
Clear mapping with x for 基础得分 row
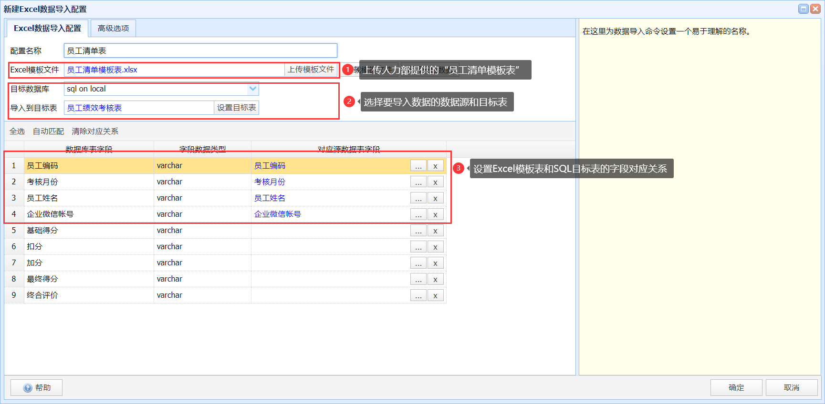coord(435,231)
